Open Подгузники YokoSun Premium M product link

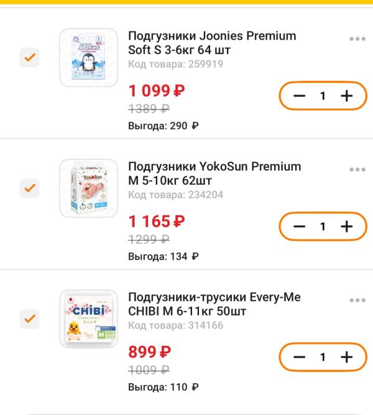tap(214, 174)
